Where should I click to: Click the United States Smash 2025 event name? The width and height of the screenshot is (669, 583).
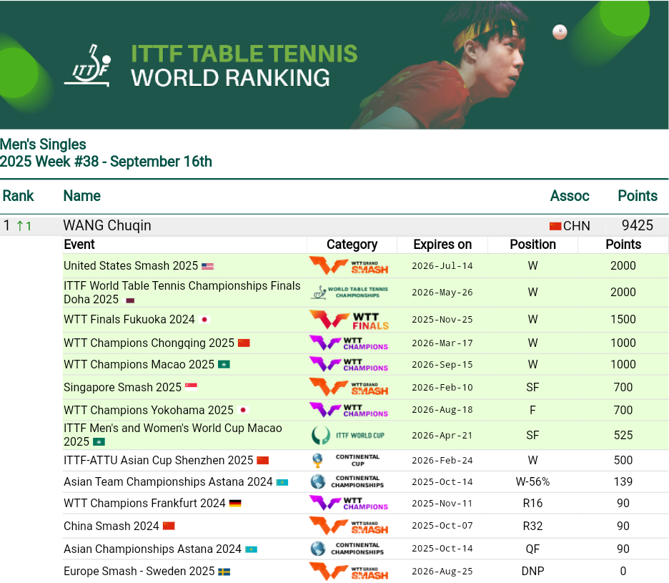[x=131, y=265]
